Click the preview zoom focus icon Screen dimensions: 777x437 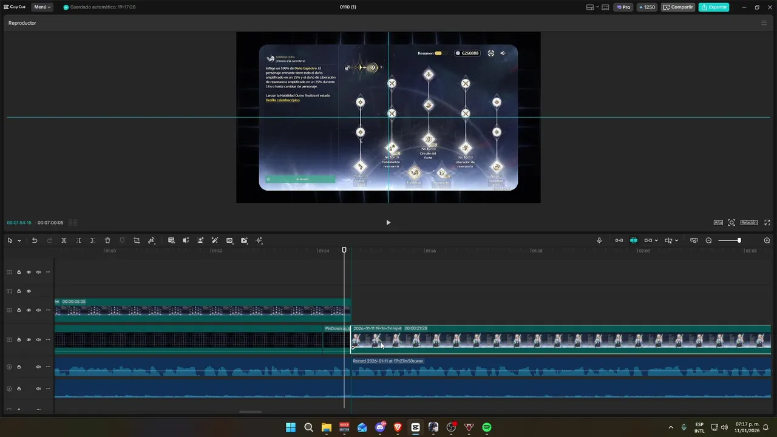[731, 223]
